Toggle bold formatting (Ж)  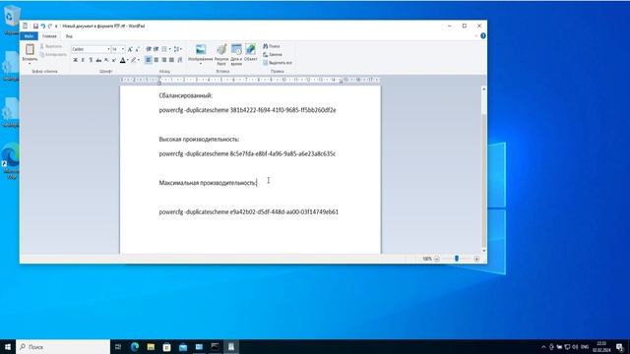click(75, 60)
